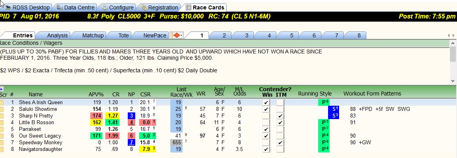
Task: Click race conditions scrollbar up arrow
Action: (453, 43)
